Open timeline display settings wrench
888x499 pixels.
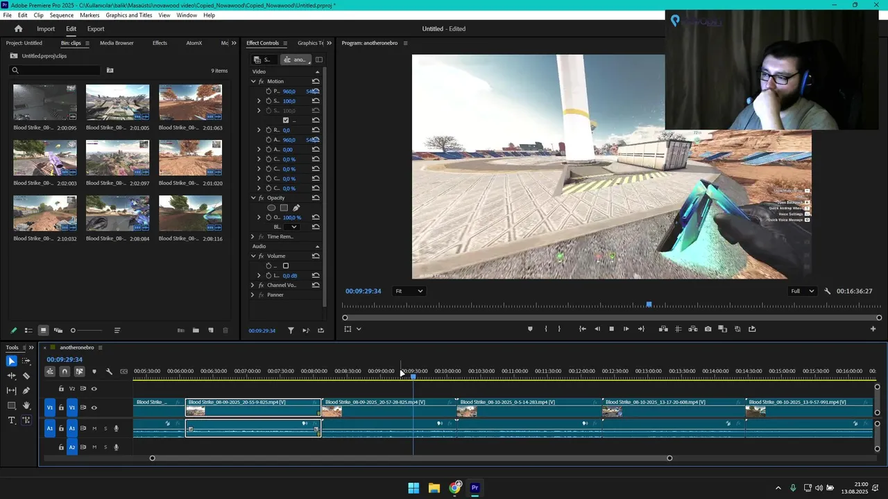click(109, 371)
